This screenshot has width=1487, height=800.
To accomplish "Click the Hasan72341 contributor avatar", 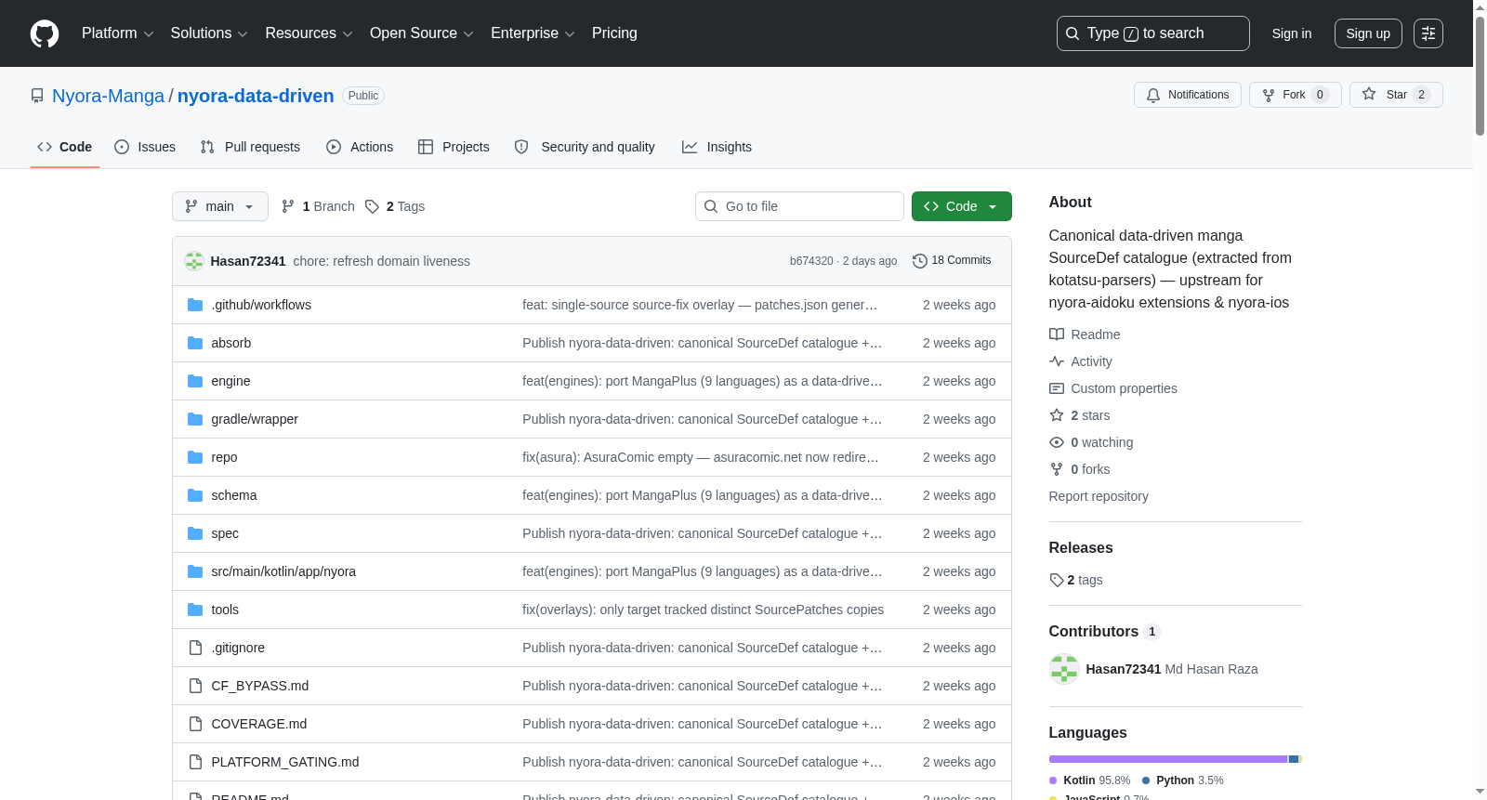I will (x=1064, y=669).
